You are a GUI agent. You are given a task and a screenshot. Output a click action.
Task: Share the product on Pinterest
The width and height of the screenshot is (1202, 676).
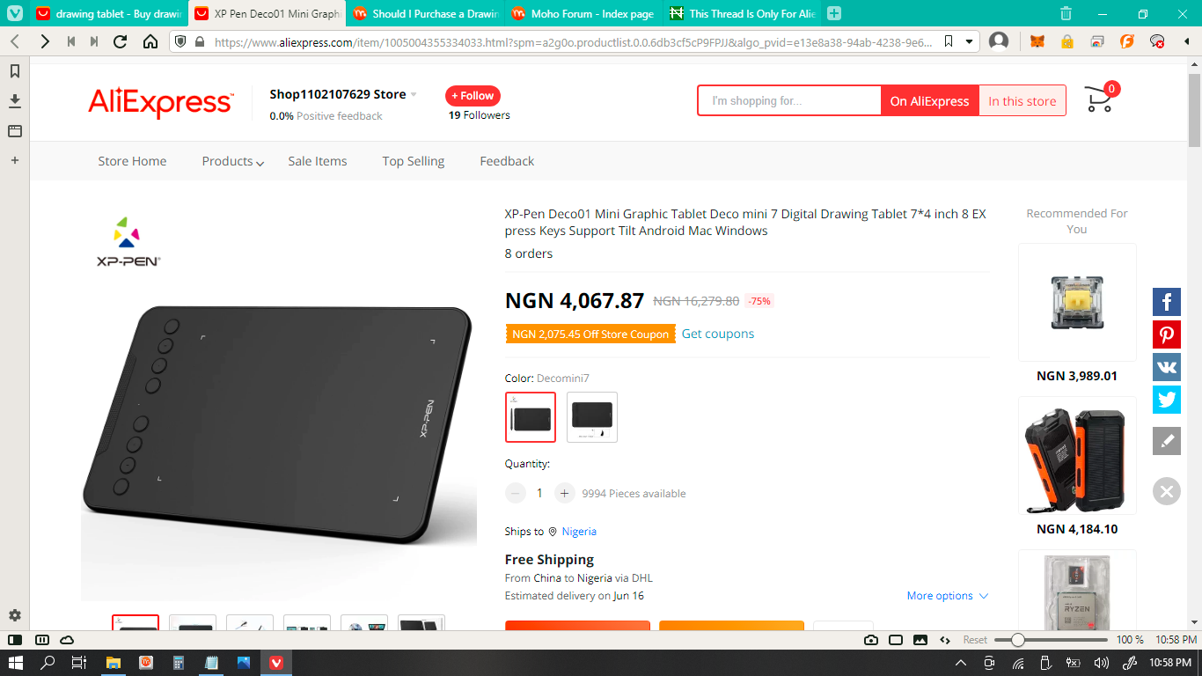[1167, 334]
